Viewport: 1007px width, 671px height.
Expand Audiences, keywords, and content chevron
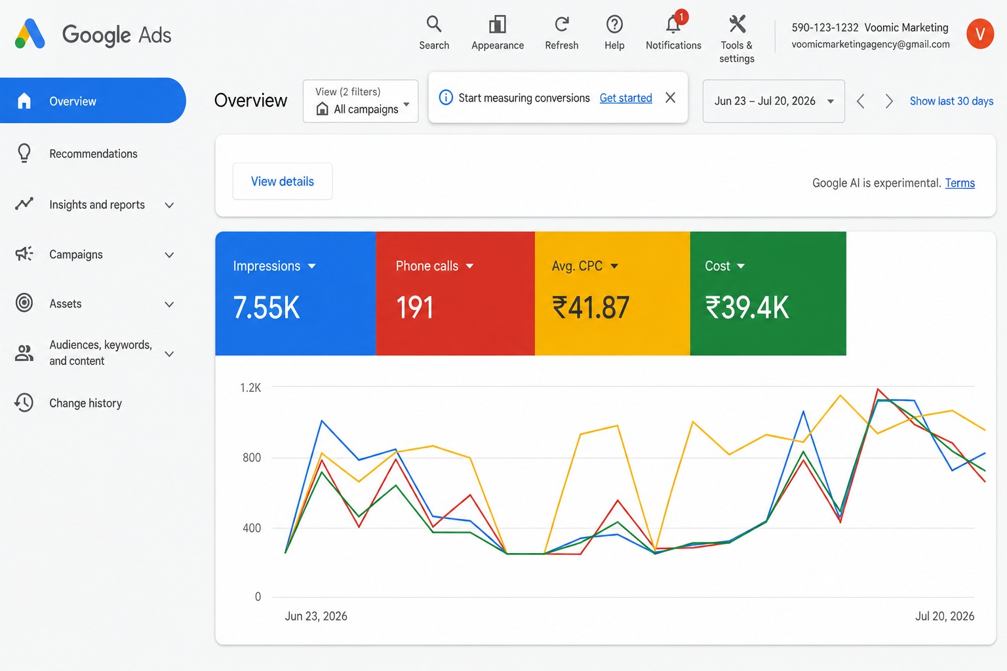(169, 354)
